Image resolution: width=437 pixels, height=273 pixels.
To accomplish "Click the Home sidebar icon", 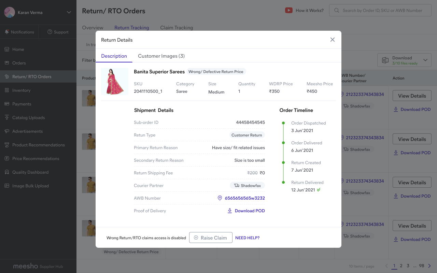I will point(7,49).
